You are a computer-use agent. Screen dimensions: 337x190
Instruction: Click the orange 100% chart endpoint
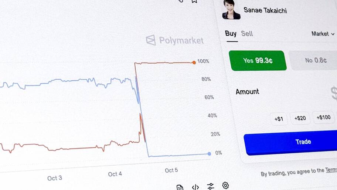coord(194,63)
